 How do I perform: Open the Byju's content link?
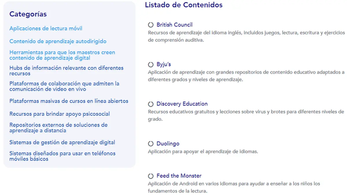tap(164, 64)
